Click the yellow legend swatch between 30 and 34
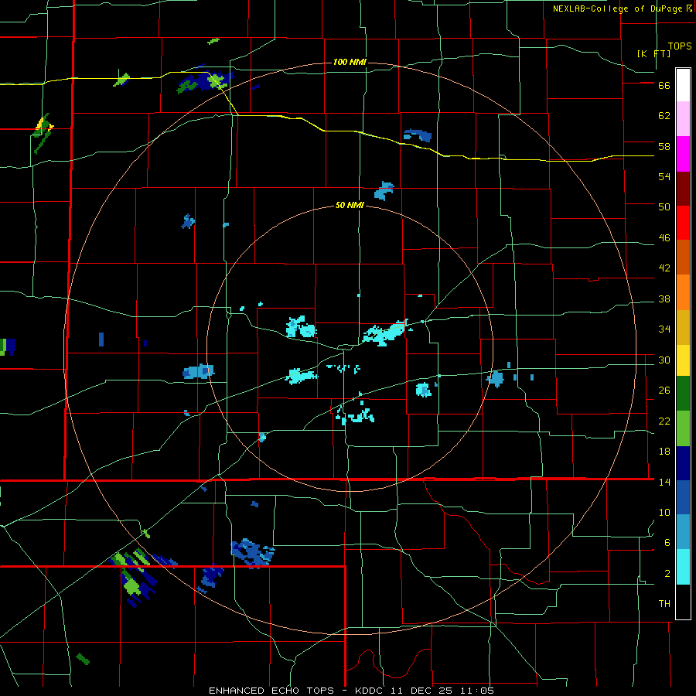The height and width of the screenshot is (696, 696). coord(683,360)
